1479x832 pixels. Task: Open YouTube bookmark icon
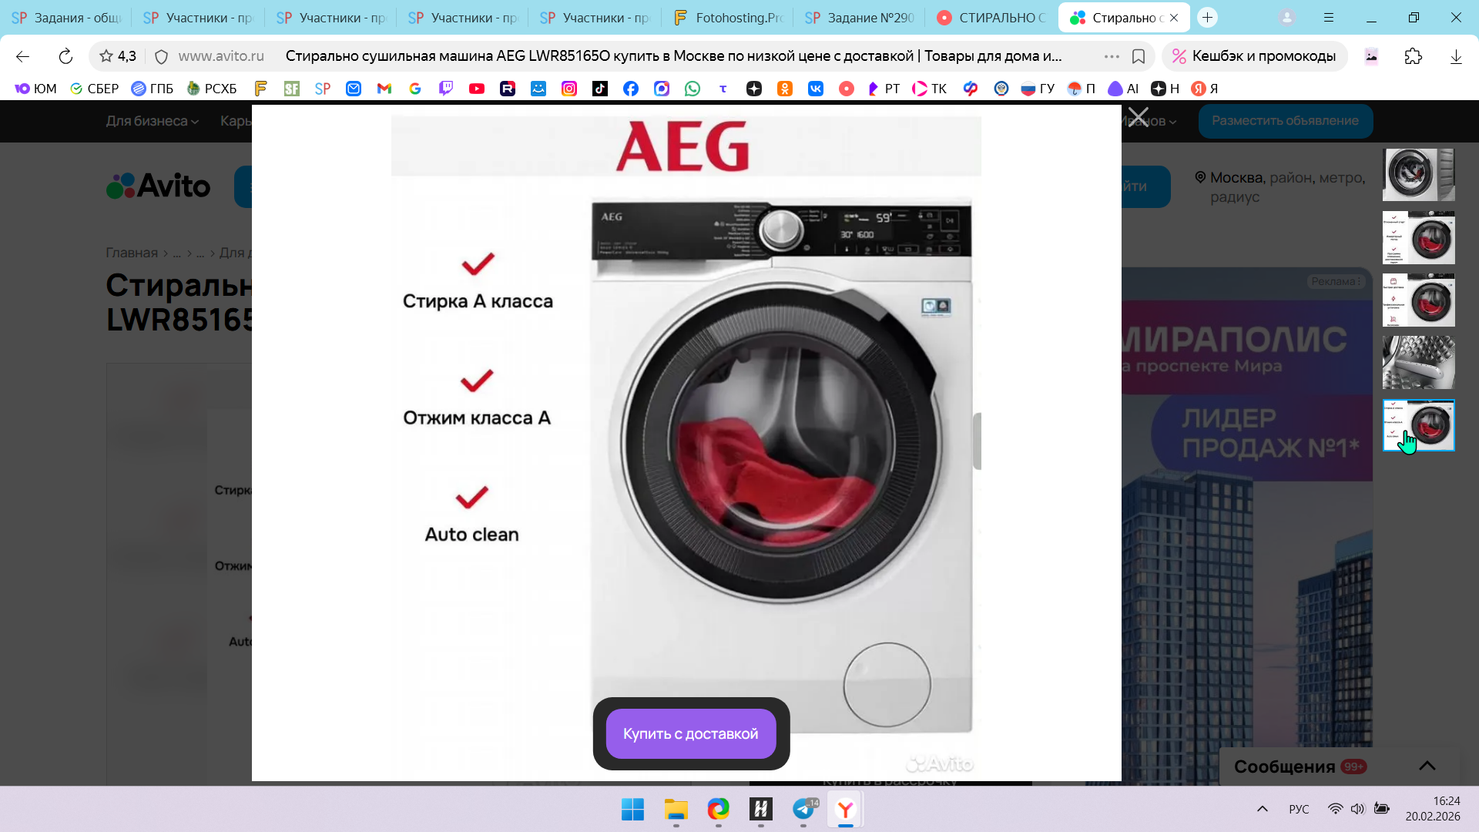tap(477, 89)
